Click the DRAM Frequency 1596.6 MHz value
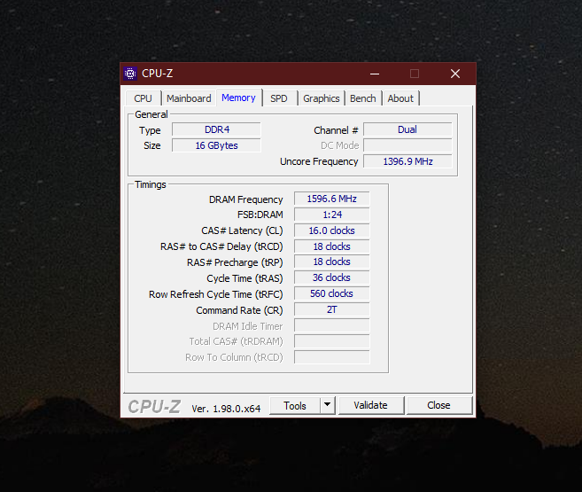 332,199
